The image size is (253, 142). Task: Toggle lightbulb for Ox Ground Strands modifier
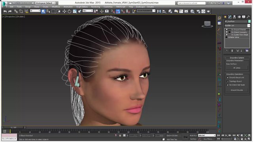click(227, 30)
